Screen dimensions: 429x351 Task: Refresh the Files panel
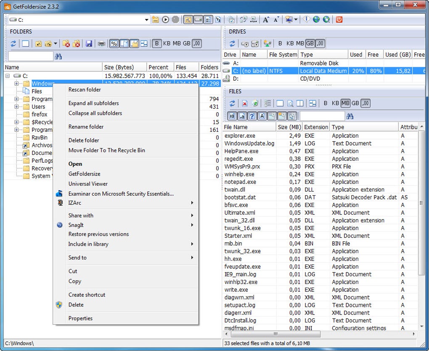232,103
